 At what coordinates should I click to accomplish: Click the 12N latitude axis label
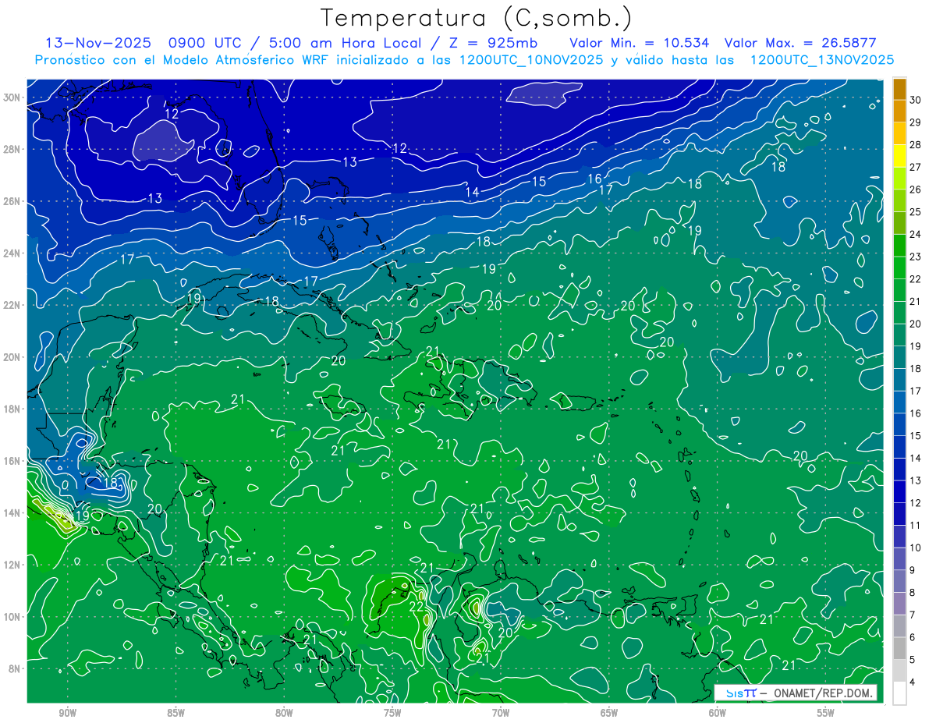(12, 565)
